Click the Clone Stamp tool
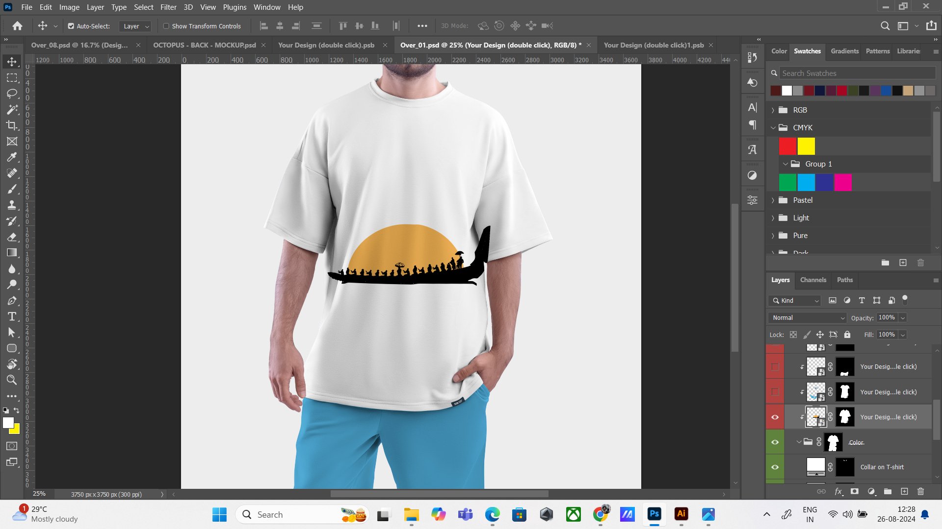Viewport: 942px width, 529px height. [12, 205]
